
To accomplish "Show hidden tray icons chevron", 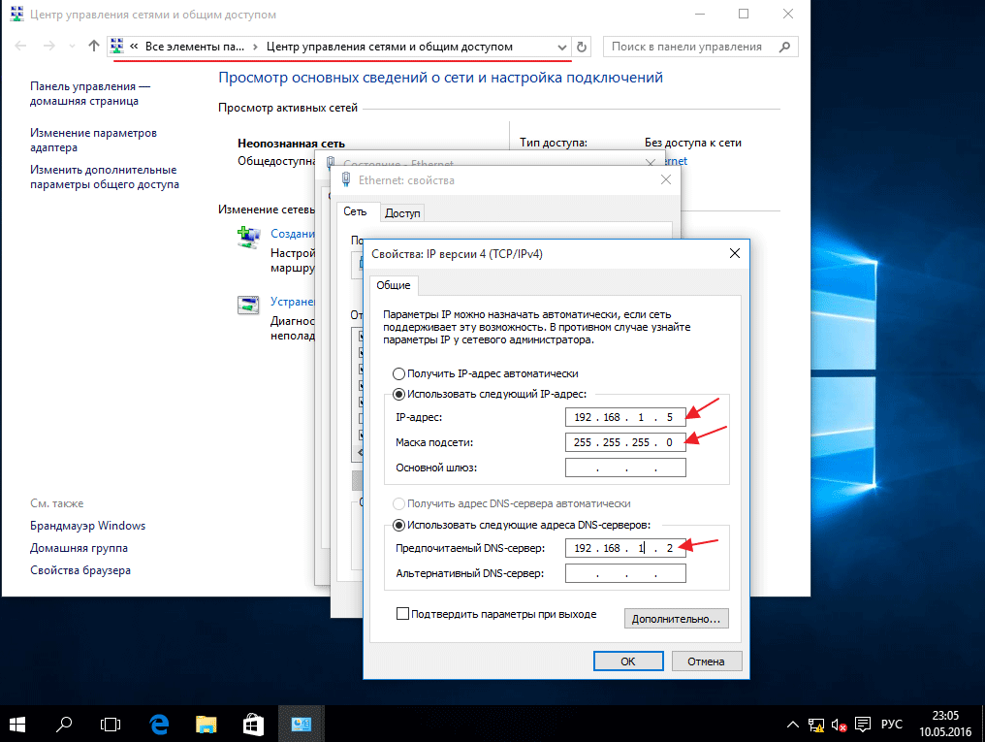I will (x=794, y=725).
